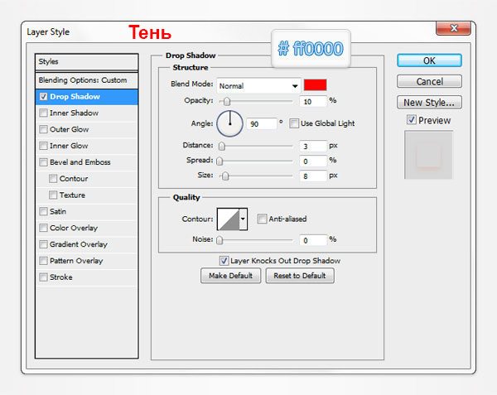Open the Outer Glow settings row
Viewport: 497px width, 395px height.
pyautogui.click(x=87, y=129)
